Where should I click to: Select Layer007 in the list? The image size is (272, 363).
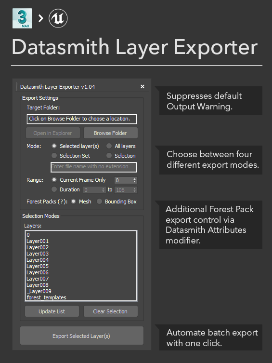[x=81, y=279]
